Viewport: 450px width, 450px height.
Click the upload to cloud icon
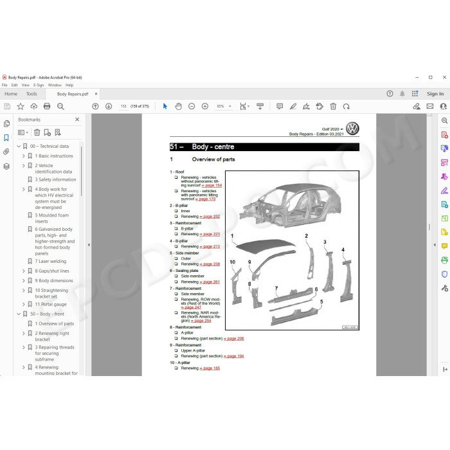(34, 107)
